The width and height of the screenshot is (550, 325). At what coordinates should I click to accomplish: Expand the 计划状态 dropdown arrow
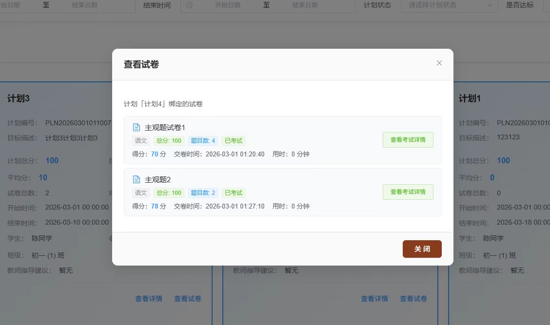490,5
